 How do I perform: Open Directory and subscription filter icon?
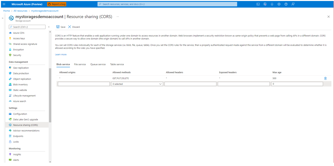pyautogui.click(x=265, y=4)
